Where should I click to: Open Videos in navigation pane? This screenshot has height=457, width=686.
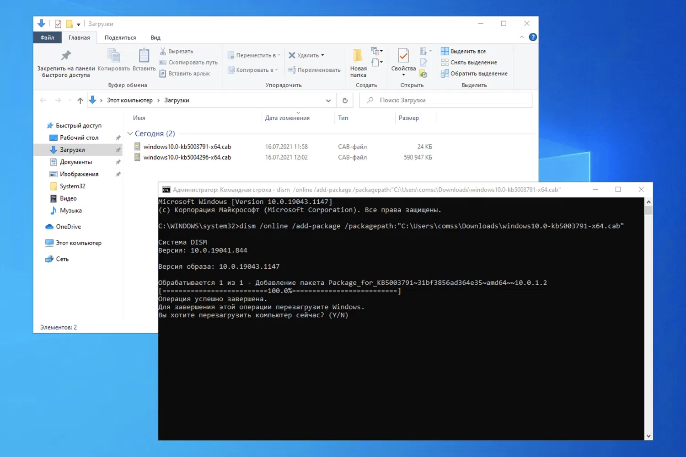pyautogui.click(x=68, y=198)
